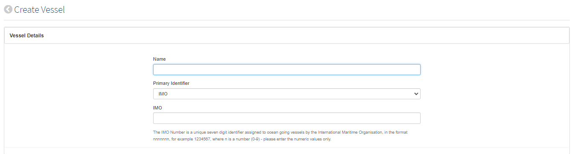Image resolution: width=572 pixels, height=154 pixels.
Task: Click the Vessel Details panel header
Action: pyautogui.click(x=287, y=36)
